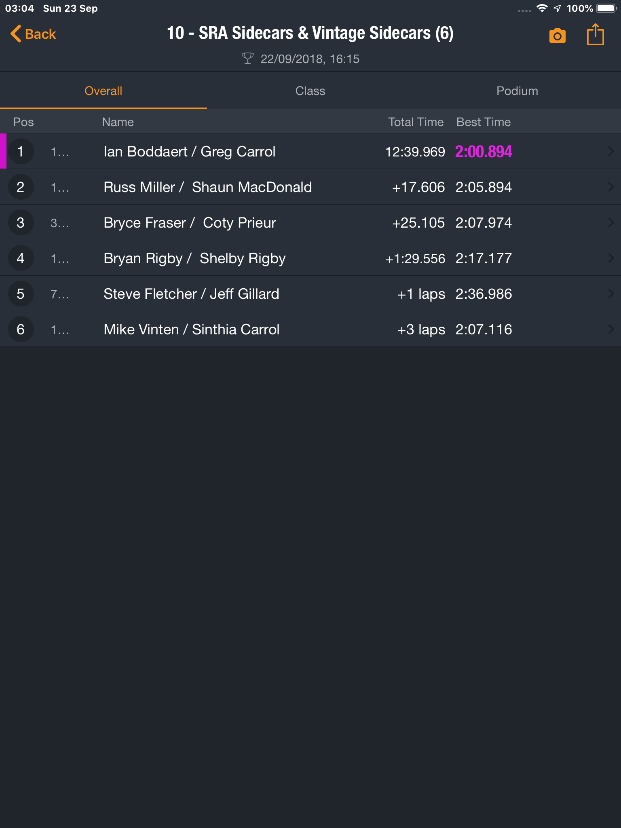Go Back to previous screen
Viewport: 621px width, 828px height.
point(33,34)
